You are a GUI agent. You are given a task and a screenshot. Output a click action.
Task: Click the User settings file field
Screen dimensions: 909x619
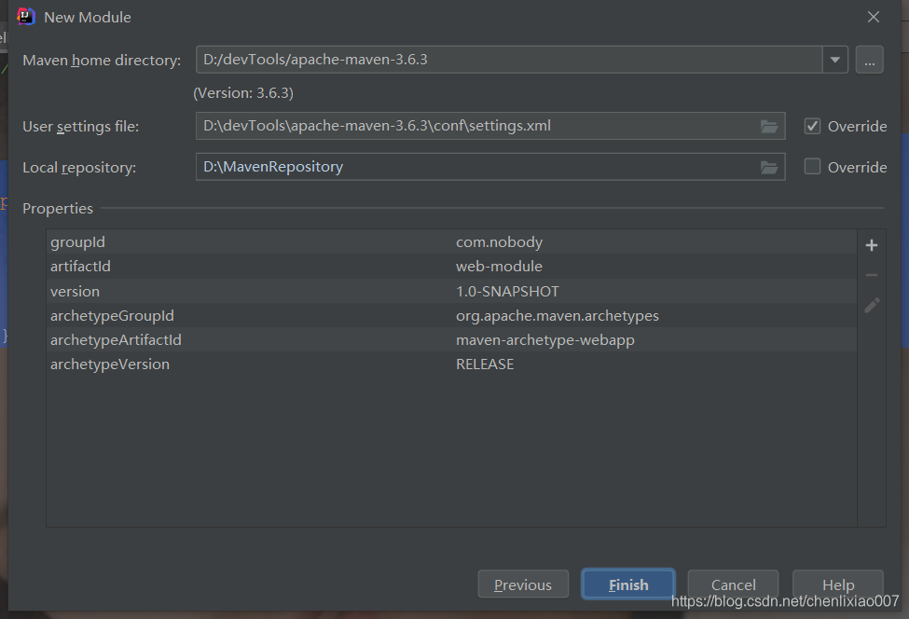490,127
